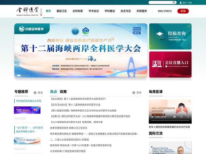Image resolution: width=206 pixels, height=154 pixels.
Task: Open 老年人慢性肌肉骨骼疼痛的全科诊疗实践 title
Action: tap(169, 127)
